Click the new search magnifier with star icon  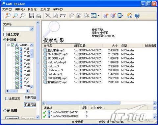[x=8, y=16]
